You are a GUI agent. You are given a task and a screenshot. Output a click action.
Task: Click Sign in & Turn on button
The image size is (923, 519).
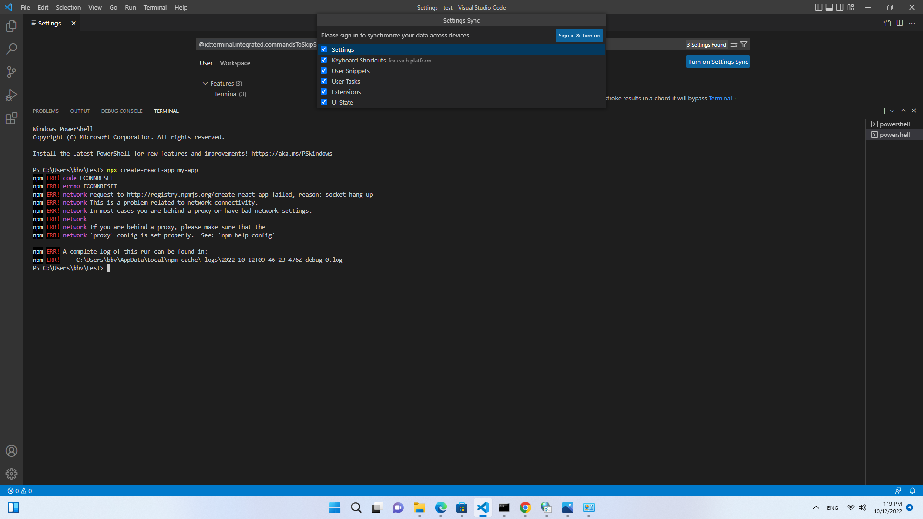click(x=579, y=36)
